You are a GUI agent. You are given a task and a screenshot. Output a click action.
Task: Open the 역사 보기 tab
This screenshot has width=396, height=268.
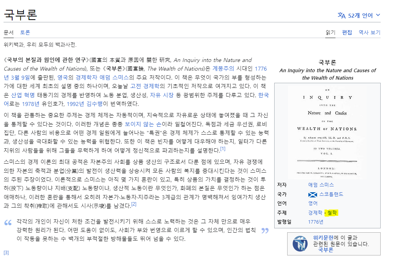(369, 32)
